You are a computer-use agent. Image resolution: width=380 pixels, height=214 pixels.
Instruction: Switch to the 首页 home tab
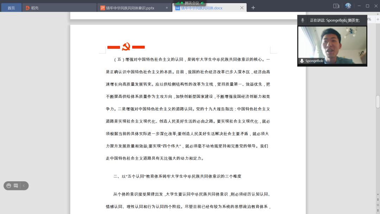pyautogui.click(x=11, y=8)
